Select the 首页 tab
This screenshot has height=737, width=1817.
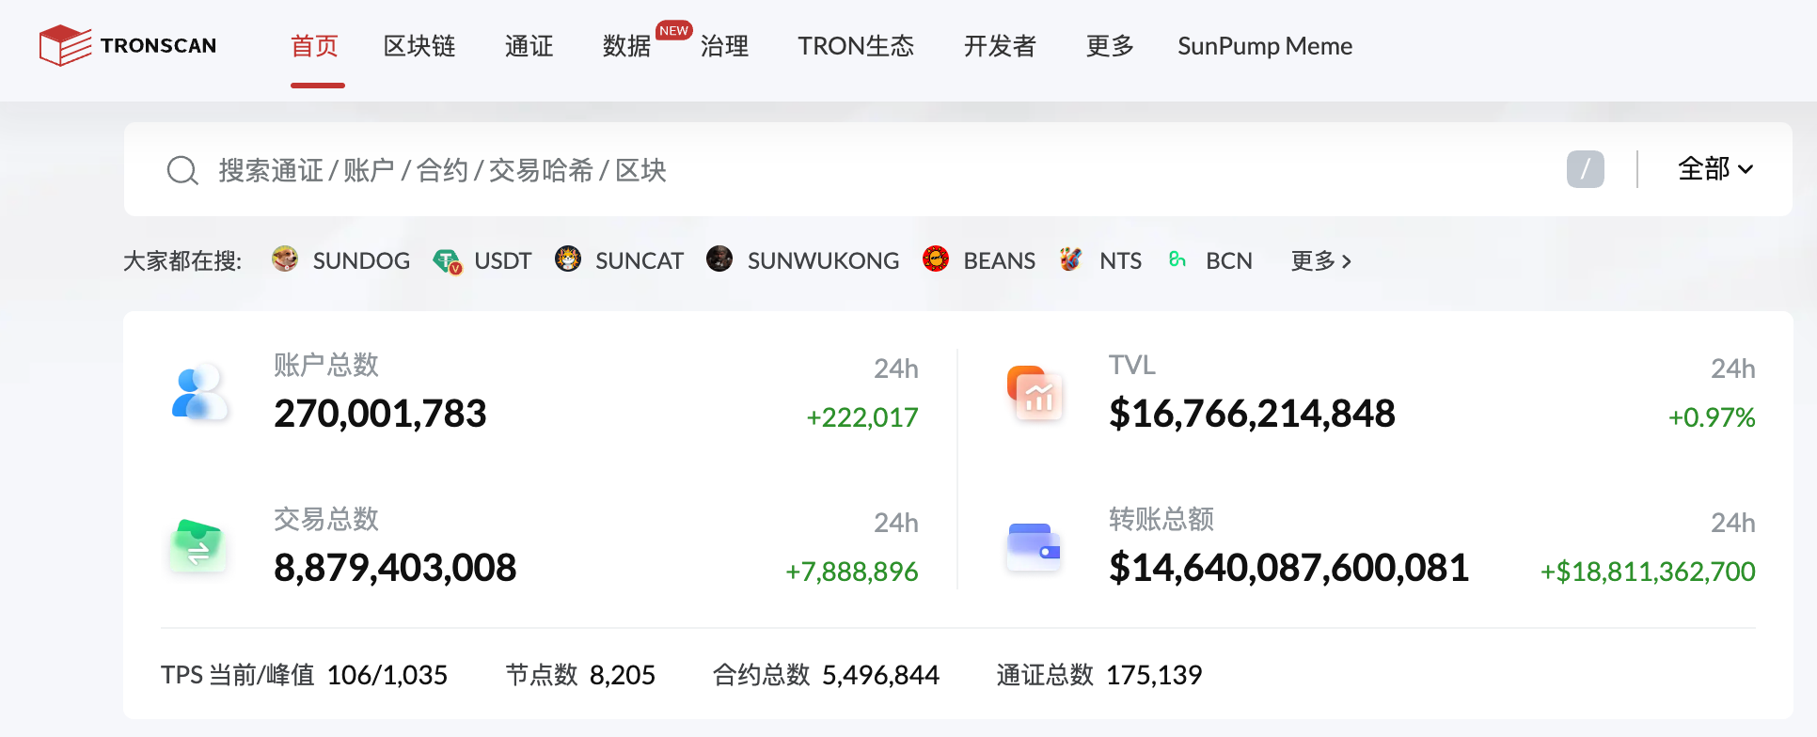[314, 46]
